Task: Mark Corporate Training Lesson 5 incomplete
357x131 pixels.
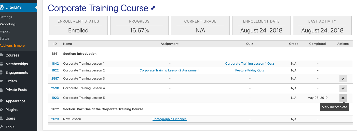Action: (x=343, y=98)
